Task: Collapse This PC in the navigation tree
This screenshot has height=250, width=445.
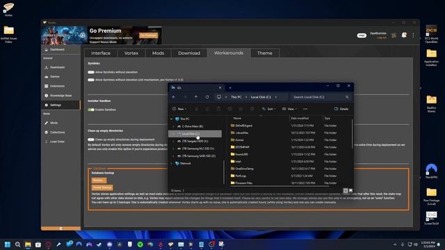Action: [172, 119]
